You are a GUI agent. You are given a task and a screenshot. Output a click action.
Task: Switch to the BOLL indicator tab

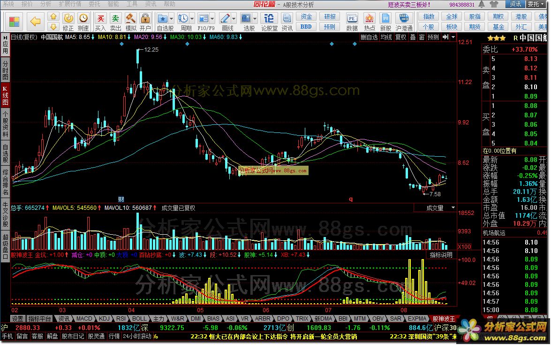tap(139, 319)
